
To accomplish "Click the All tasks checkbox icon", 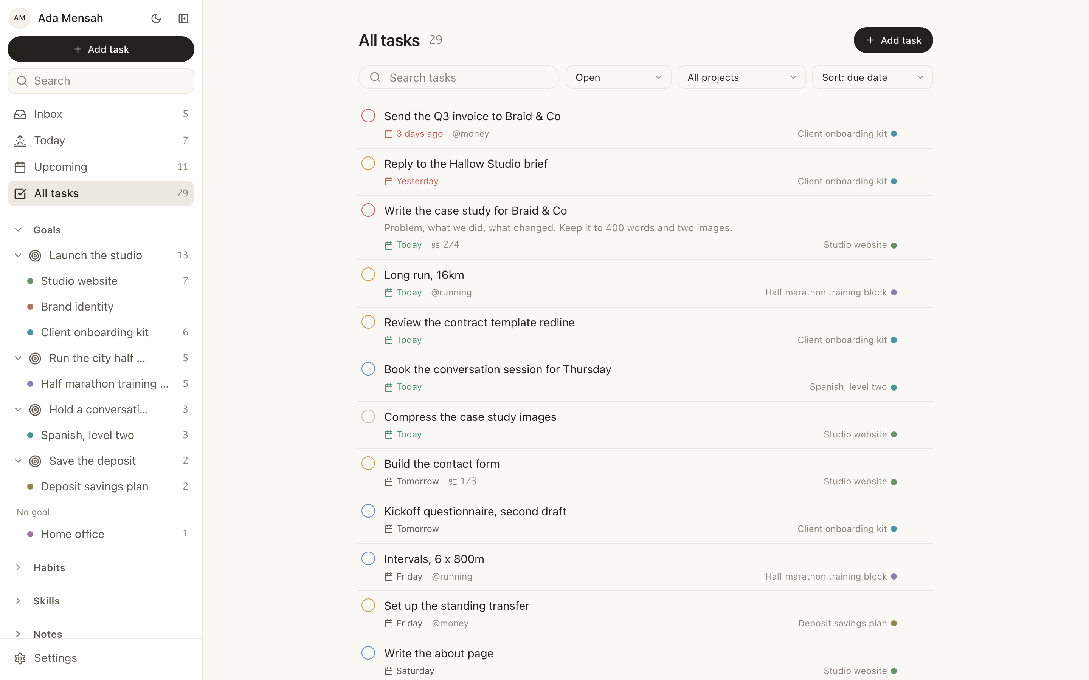I will (x=20, y=193).
